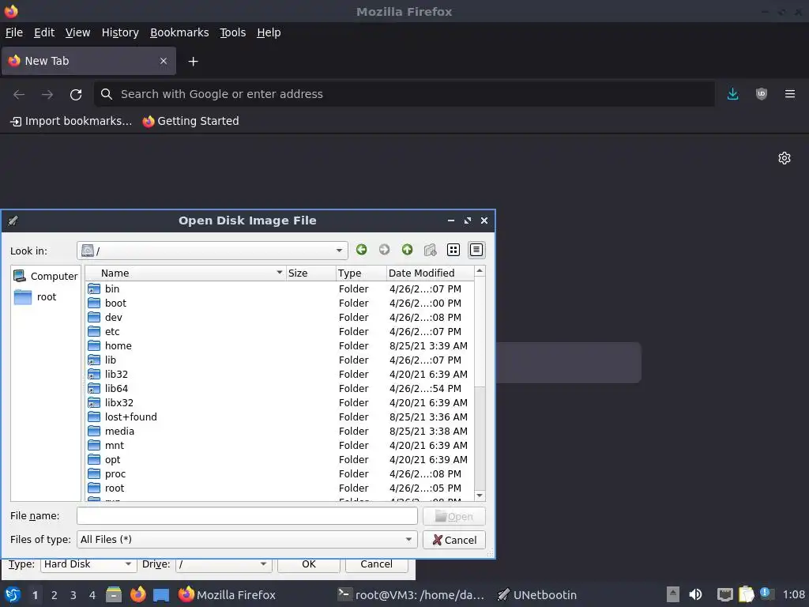Select the New Tab tab

coord(88,61)
